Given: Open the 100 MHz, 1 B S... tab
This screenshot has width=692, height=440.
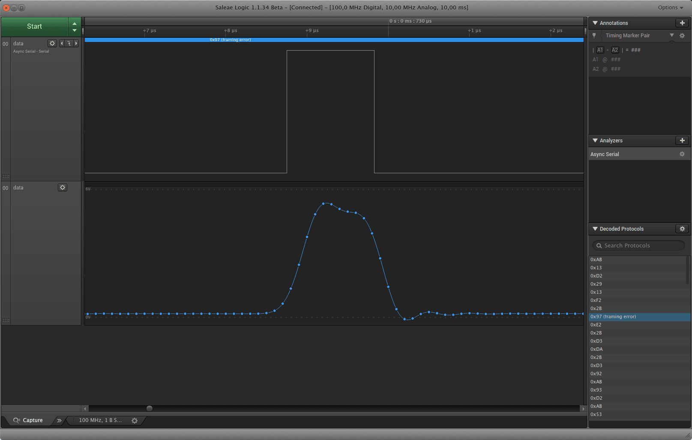Looking at the screenshot, I should (x=100, y=420).
